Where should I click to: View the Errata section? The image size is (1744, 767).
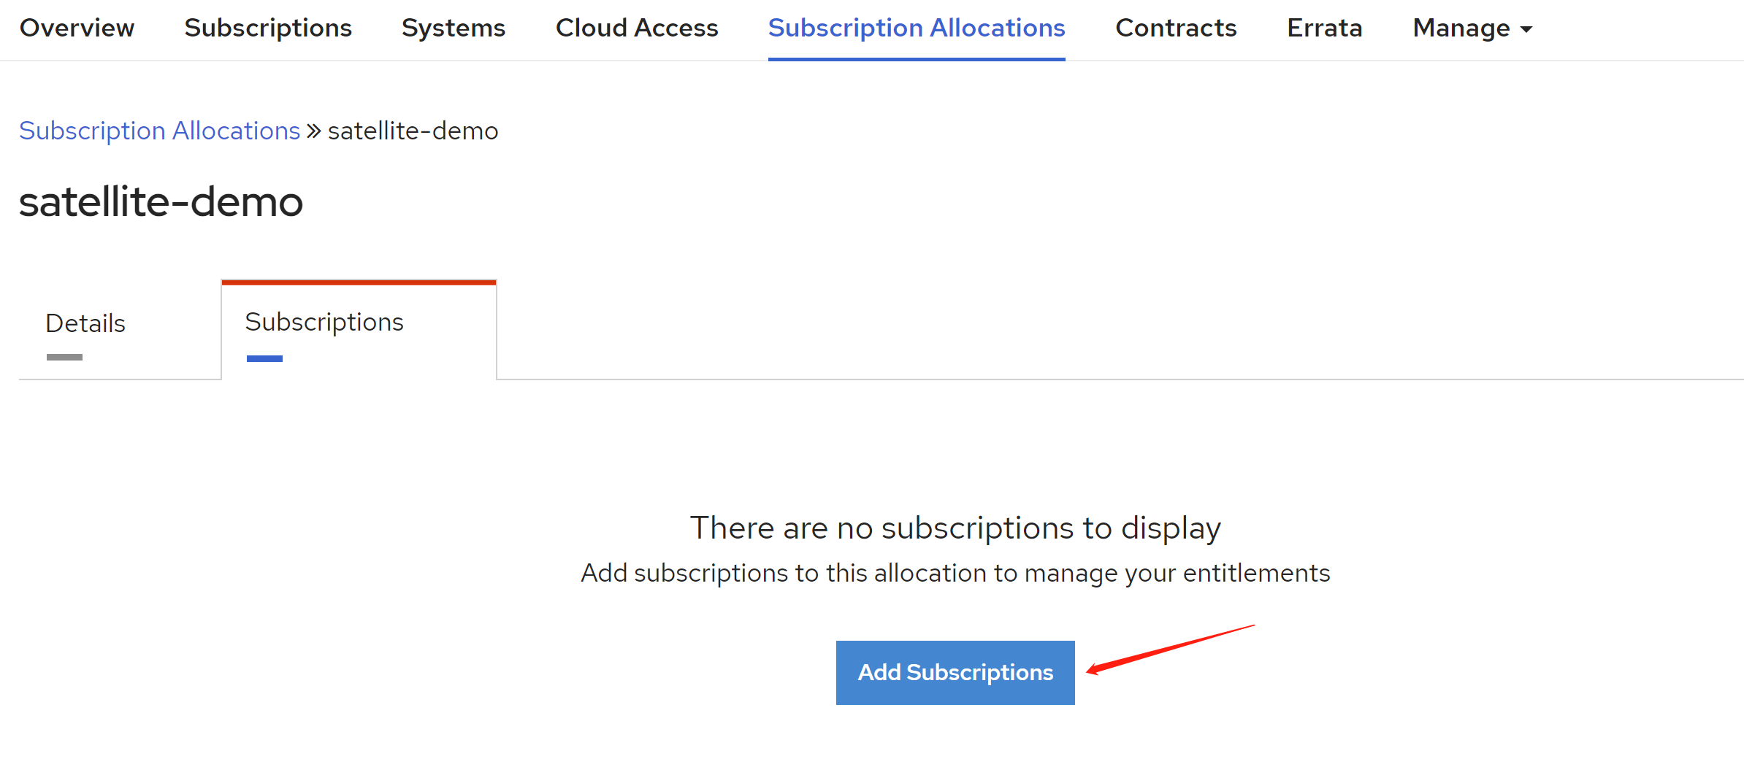pyautogui.click(x=1324, y=28)
